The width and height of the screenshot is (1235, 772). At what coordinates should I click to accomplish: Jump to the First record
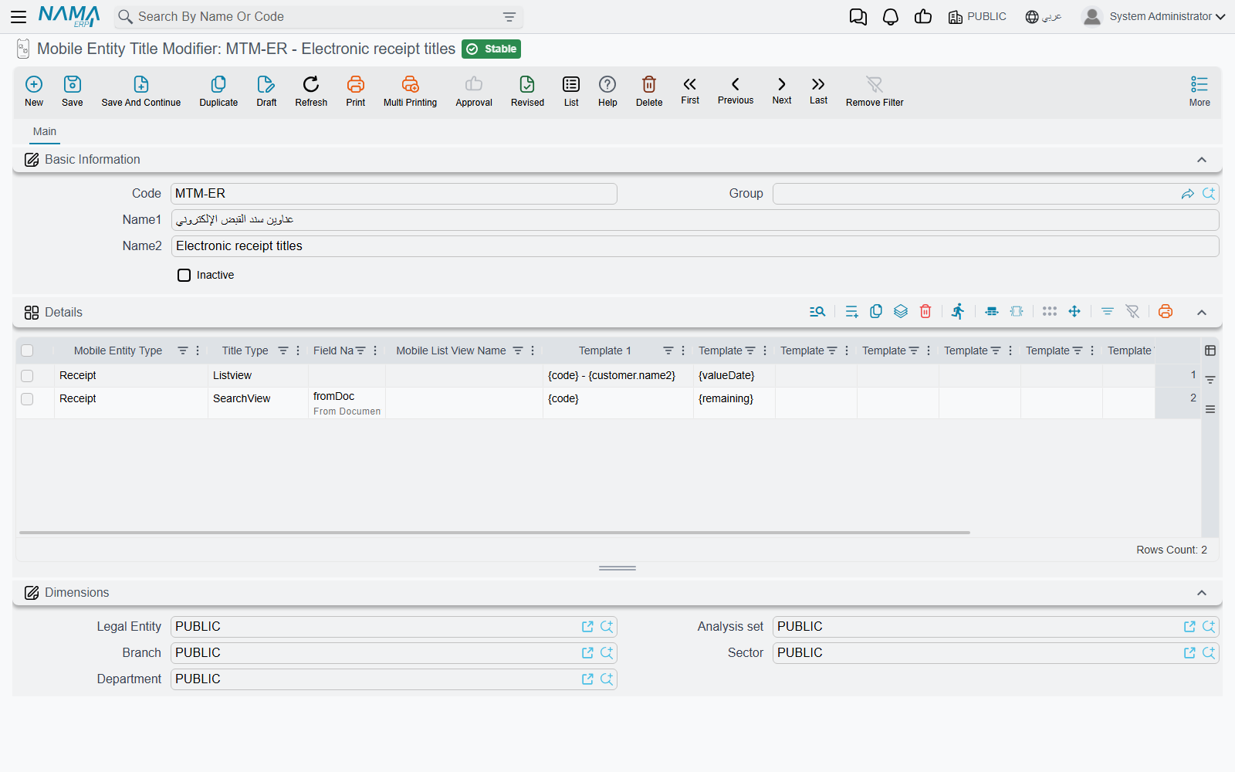(690, 90)
